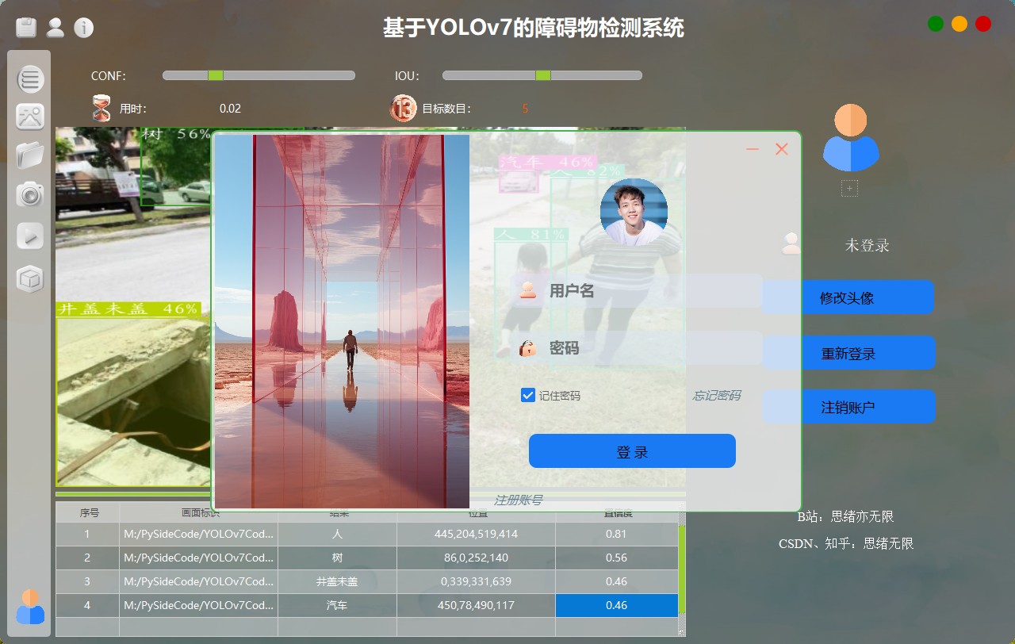Open the user profile icon in title bar
1015x644 pixels.
click(56, 28)
